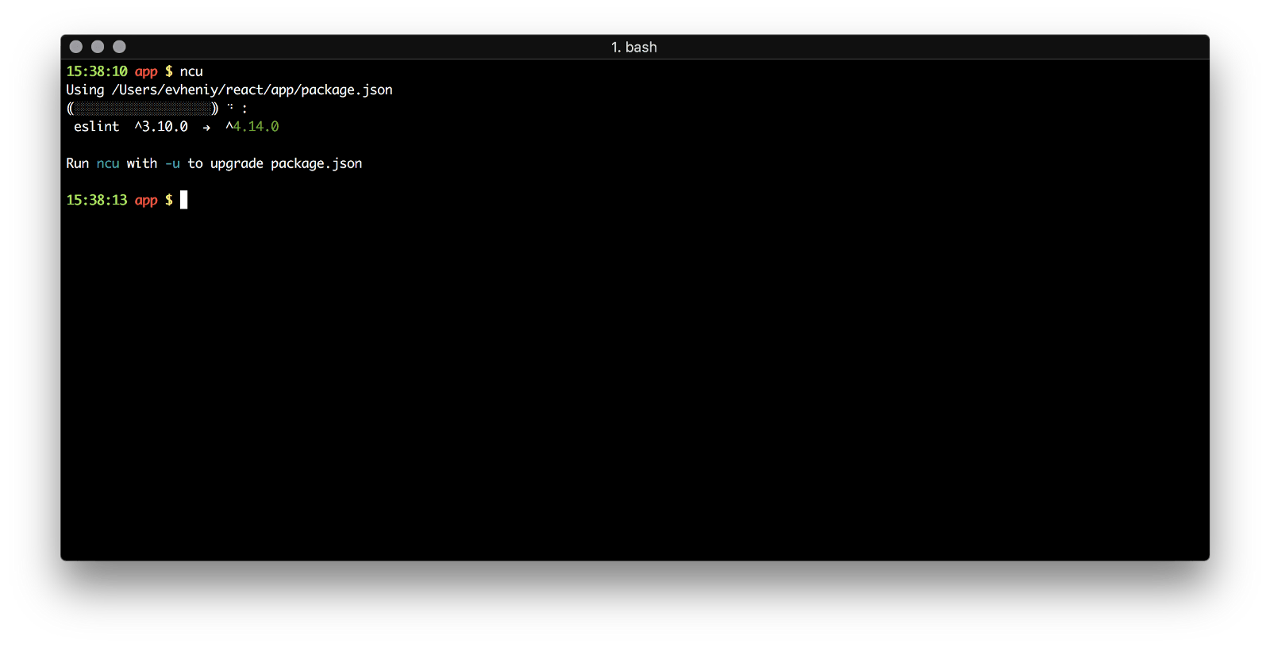Click the "1. bash" window title
The height and width of the screenshot is (647, 1270).
pos(633,47)
